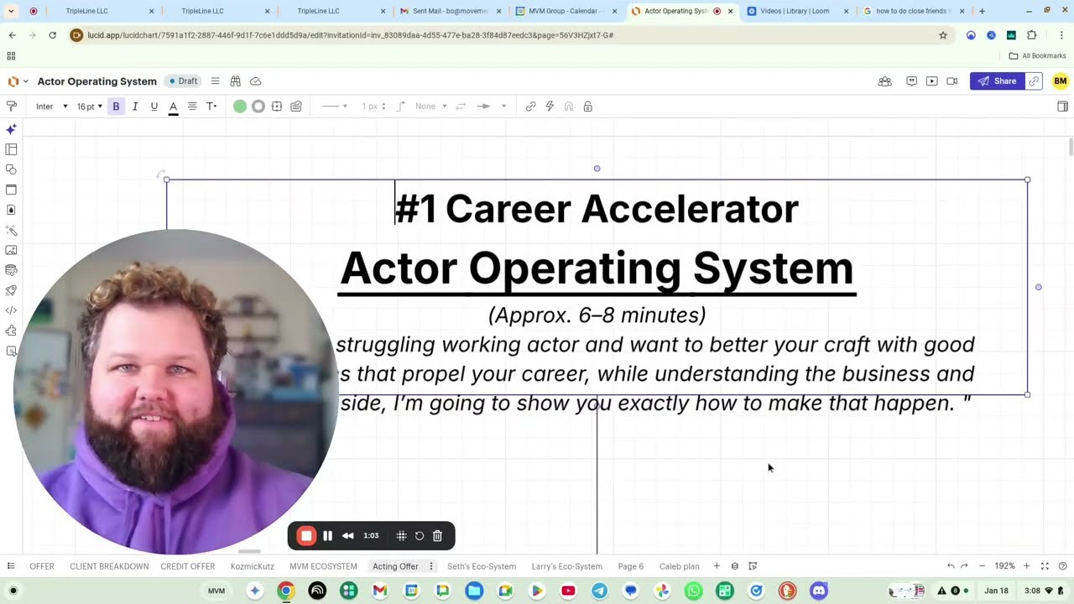This screenshot has height=604, width=1074.
Task: Expand the text options T dropdown
Action: click(211, 107)
